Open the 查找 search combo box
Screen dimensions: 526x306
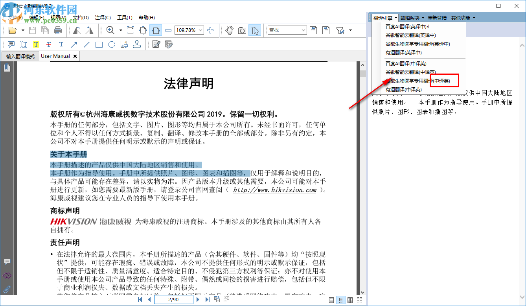287,30
